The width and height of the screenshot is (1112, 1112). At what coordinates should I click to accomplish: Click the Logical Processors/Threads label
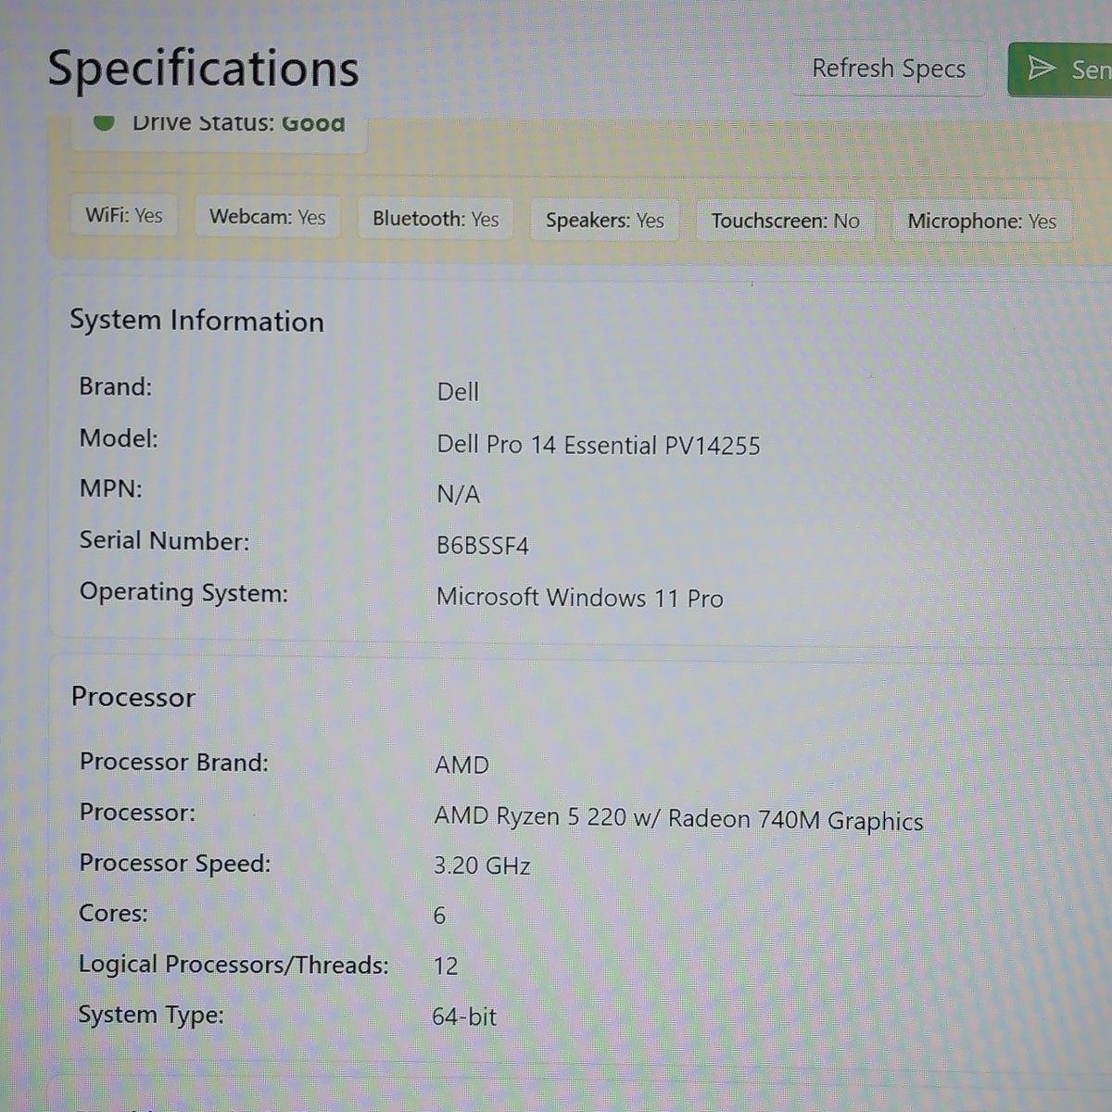tap(234, 965)
